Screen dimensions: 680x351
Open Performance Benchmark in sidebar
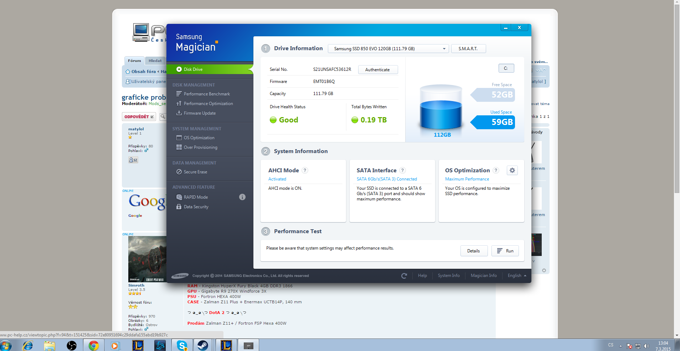point(207,94)
